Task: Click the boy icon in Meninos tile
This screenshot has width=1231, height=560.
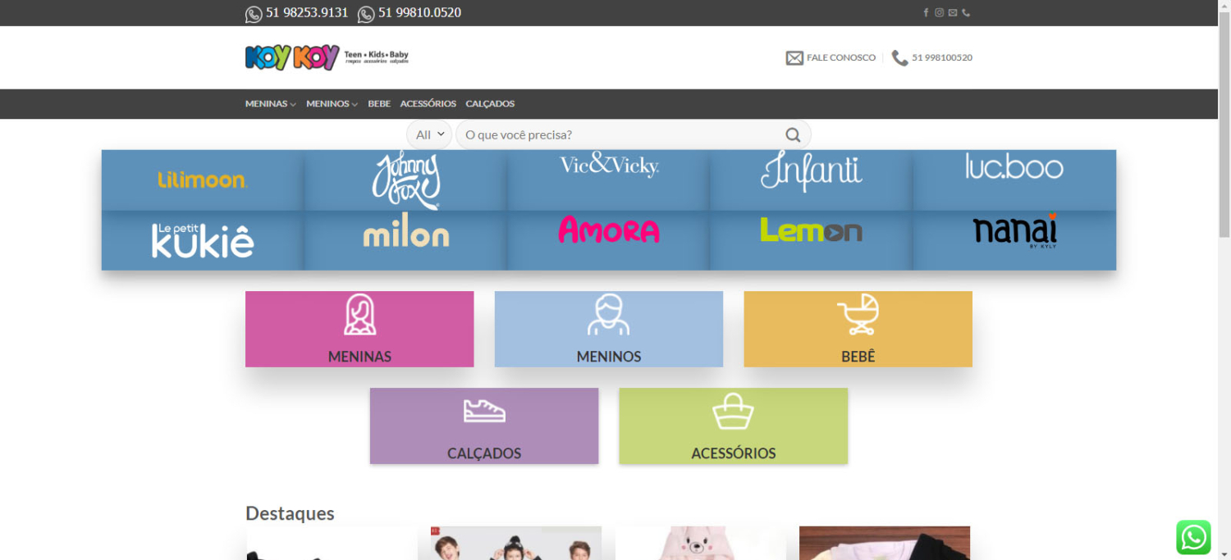Action: pyautogui.click(x=609, y=315)
